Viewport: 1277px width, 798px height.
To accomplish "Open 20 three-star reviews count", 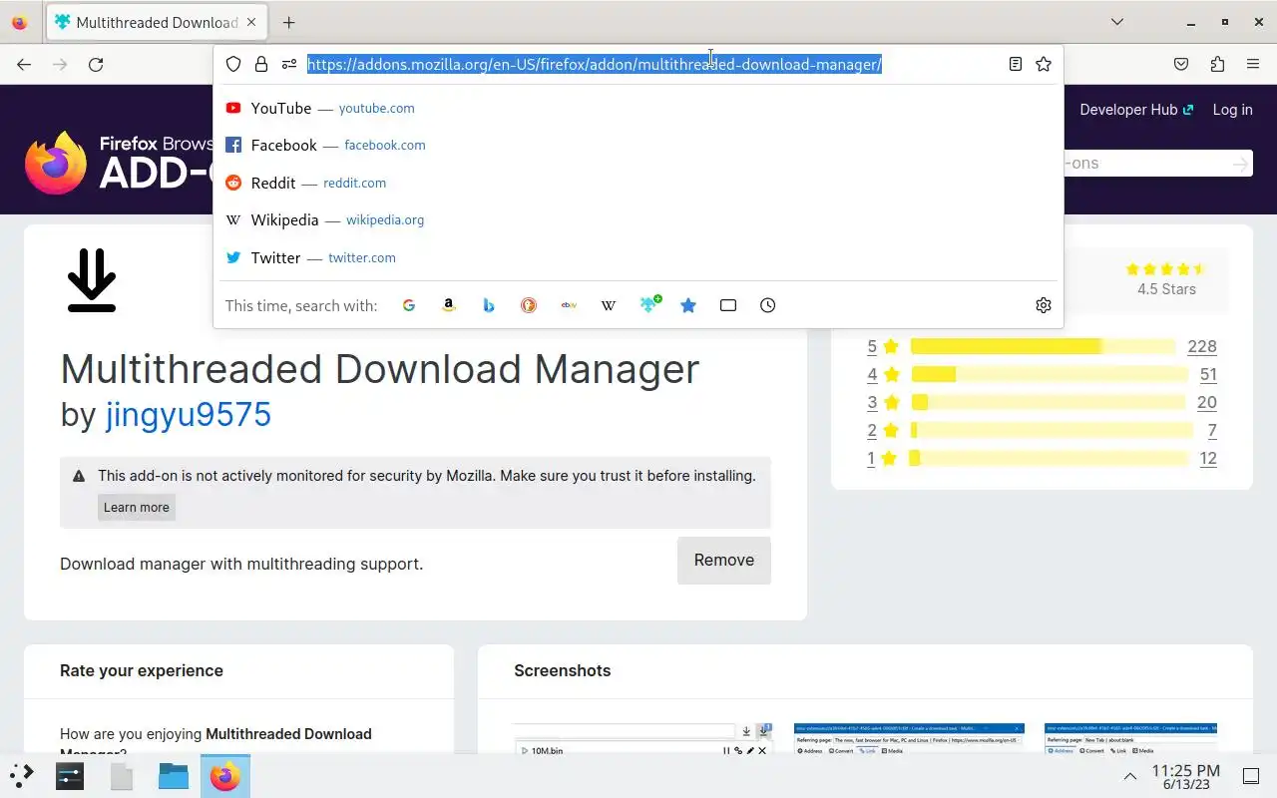I will point(1207,402).
